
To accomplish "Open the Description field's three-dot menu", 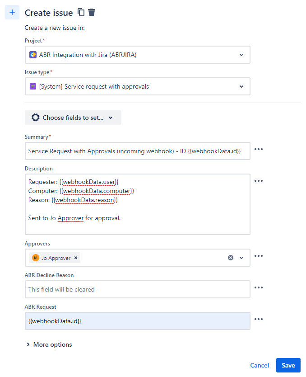I will click(x=259, y=181).
